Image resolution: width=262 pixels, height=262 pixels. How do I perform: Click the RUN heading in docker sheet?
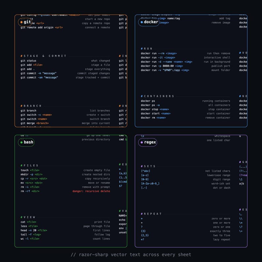pos(147,49)
